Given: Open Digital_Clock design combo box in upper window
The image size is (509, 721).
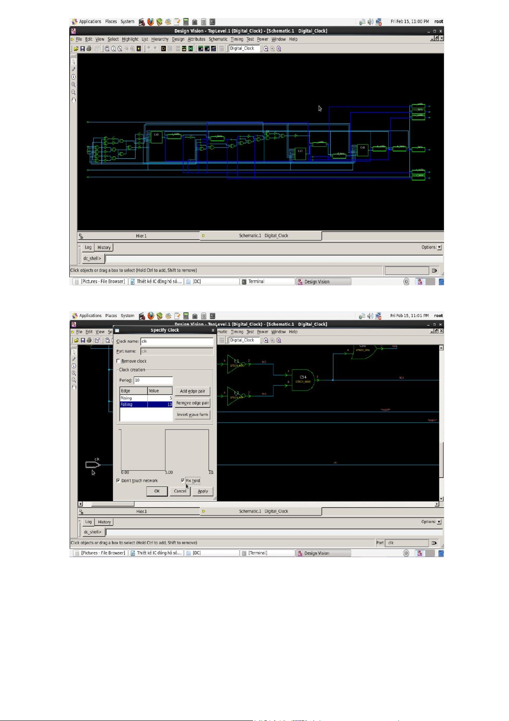Looking at the screenshot, I should pos(244,49).
